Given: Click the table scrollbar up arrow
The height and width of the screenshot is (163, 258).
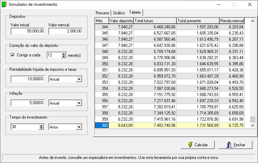Looking at the screenshot, I should (253, 21).
